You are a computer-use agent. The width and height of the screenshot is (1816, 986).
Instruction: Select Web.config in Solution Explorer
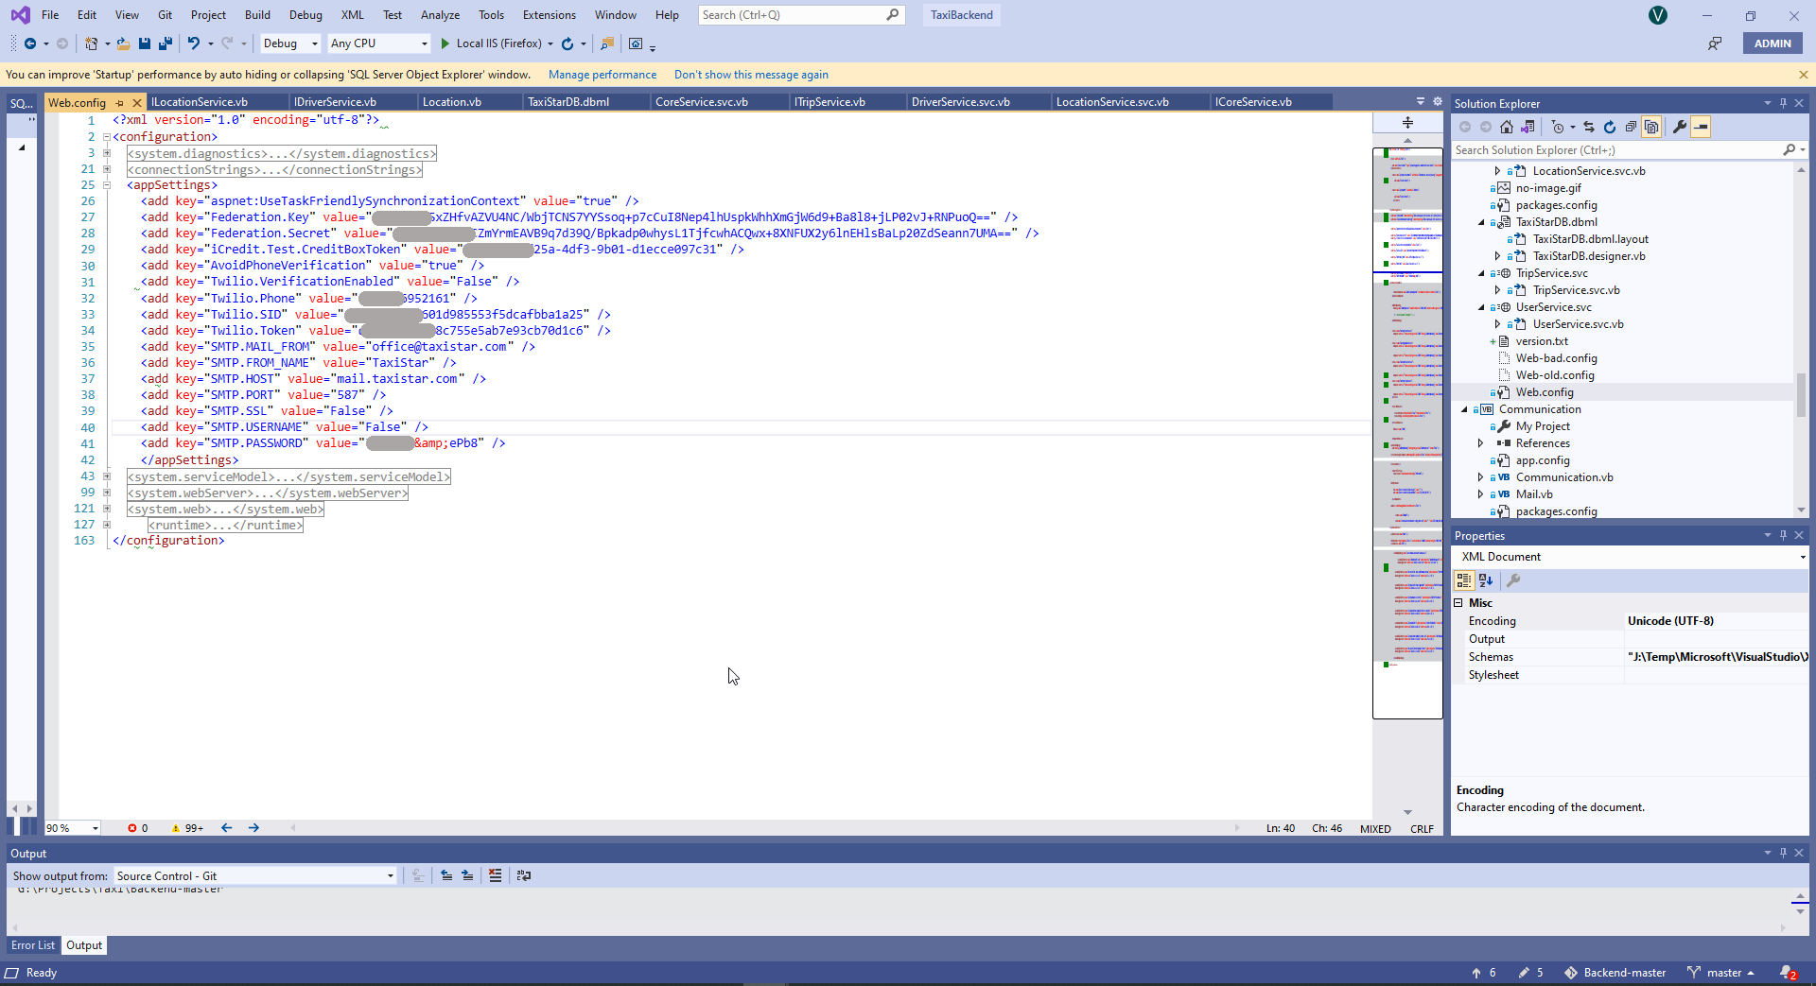click(x=1545, y=392)
